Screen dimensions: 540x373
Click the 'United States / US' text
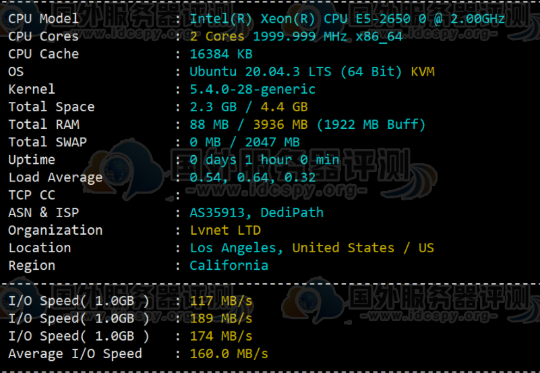point(363,248)
